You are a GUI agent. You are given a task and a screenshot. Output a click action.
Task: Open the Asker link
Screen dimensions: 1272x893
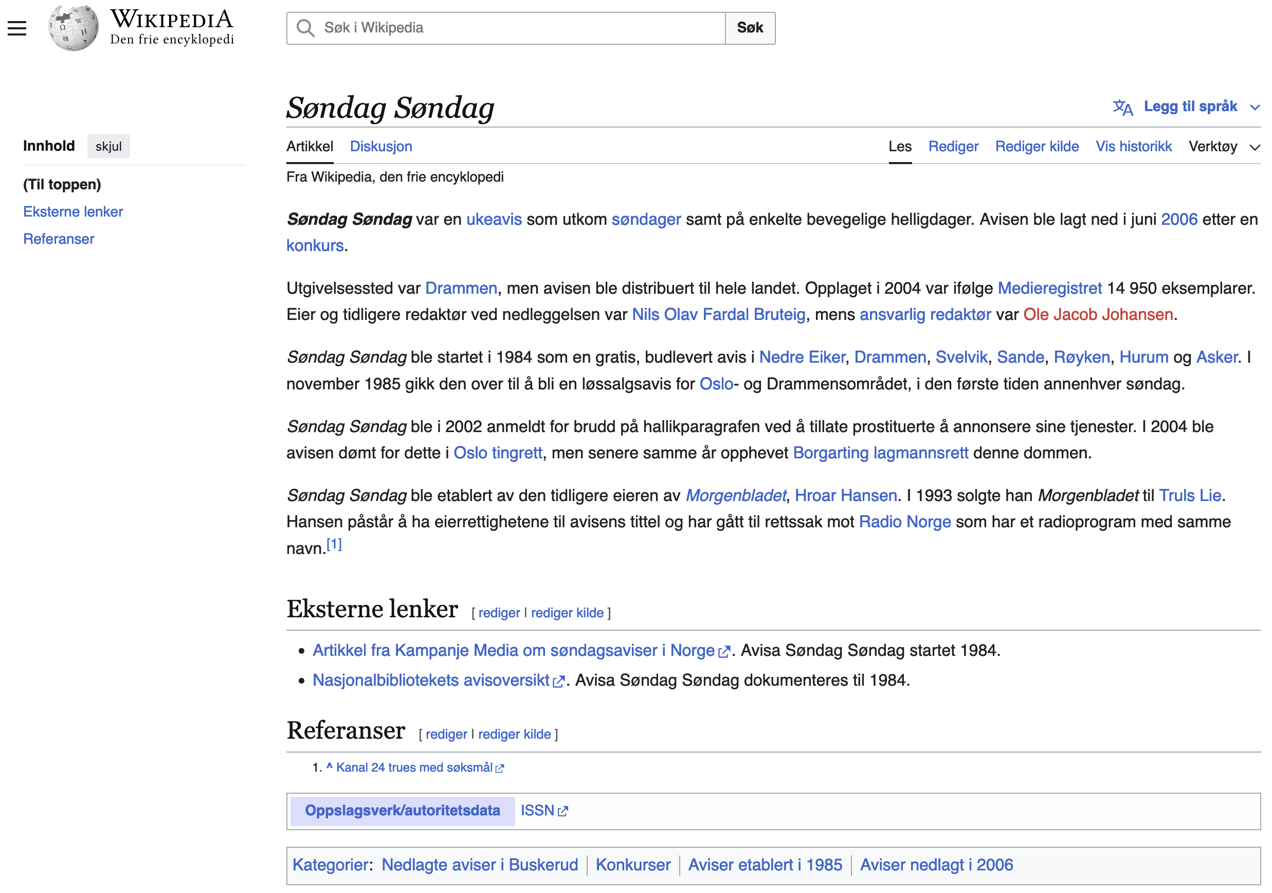(x=1217, y=358)
